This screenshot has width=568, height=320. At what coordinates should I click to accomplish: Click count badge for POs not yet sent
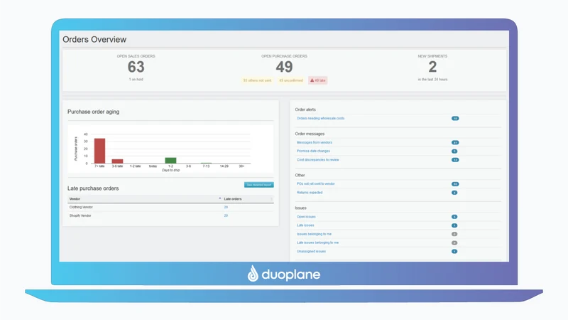coord(455,184)
